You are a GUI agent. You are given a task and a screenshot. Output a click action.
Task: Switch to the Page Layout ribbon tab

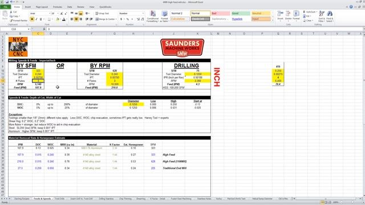tap(42, 7)
